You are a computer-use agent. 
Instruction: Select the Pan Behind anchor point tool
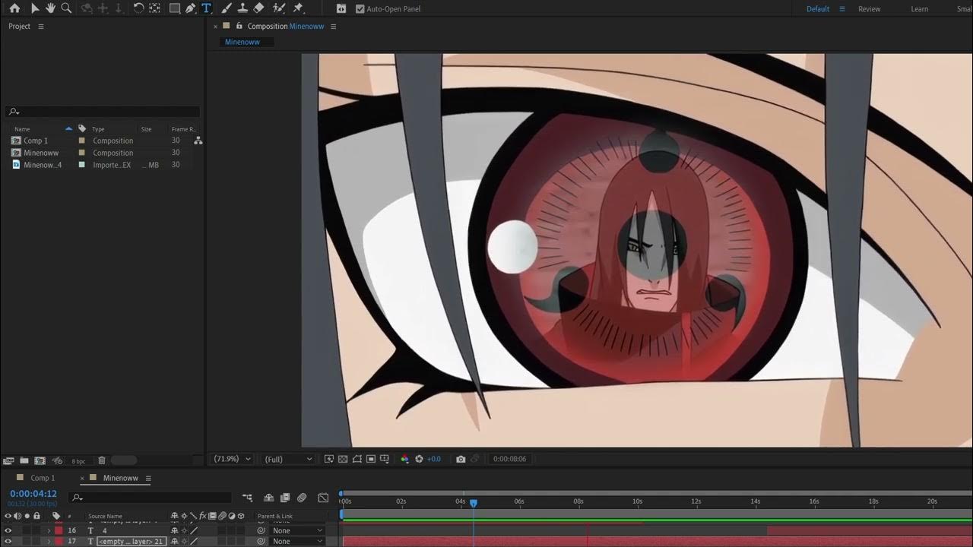tap(155, 8)
